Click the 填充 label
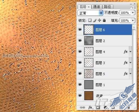The width and height of the screenshot is (139, 112). coord(115,20)
